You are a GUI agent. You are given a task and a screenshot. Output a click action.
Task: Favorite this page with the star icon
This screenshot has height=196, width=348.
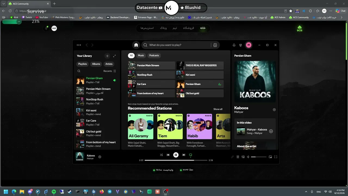[x=291, y=11]
